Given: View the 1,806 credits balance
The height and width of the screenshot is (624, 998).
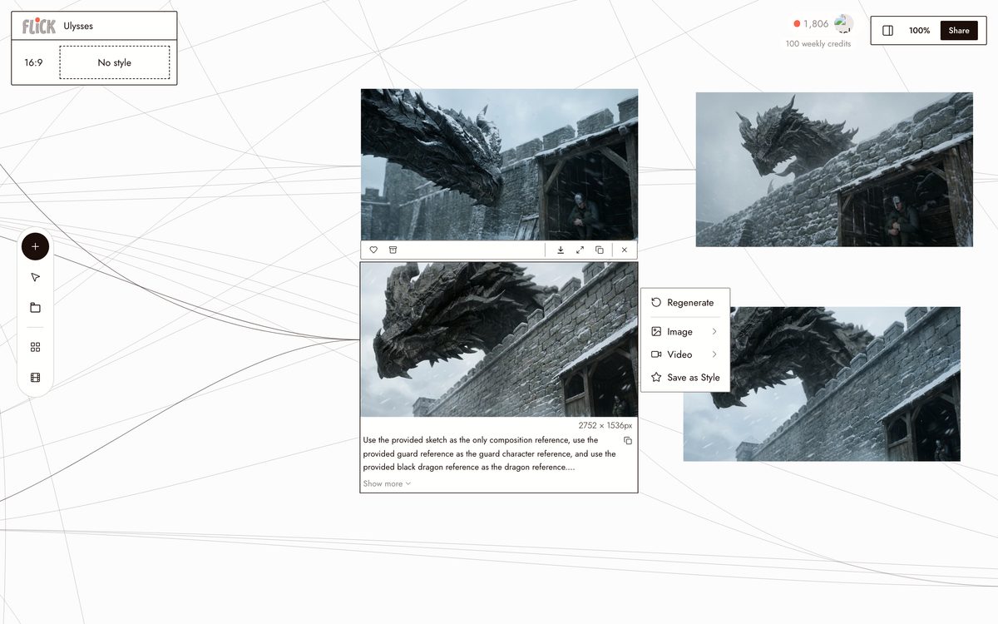Looking at the screenshot, I should pyautogui.click(x=811, y=24).
